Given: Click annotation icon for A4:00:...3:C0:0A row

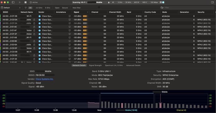Looking at the screenshot, I should tap(70, 20).
